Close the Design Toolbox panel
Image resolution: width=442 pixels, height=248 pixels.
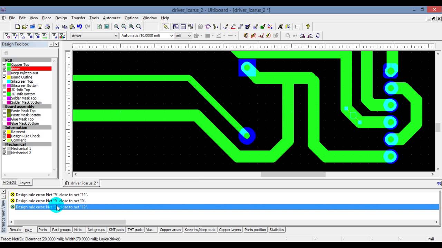56,44
